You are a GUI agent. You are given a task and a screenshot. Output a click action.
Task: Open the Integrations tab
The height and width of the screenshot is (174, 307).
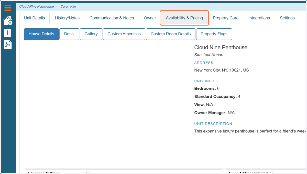point(259,18)
